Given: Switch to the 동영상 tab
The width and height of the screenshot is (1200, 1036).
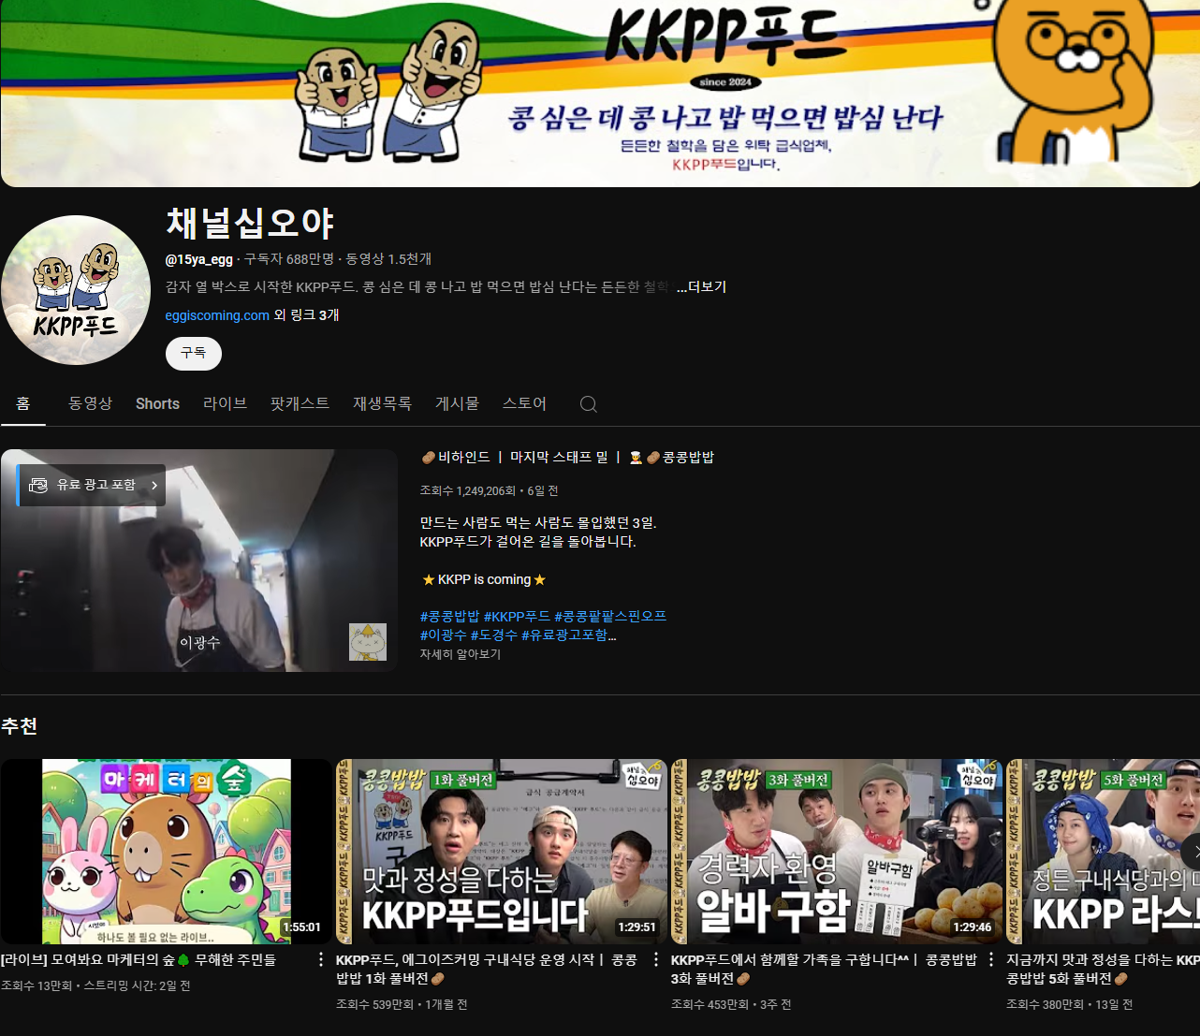Looking at the screenshot, I should tap(90, 403).
